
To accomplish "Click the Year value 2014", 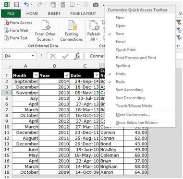I will click(54, 82).
